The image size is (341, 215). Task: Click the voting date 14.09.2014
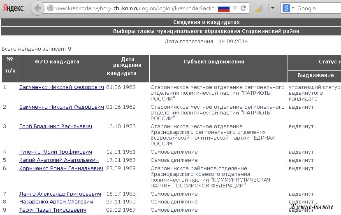233,41
